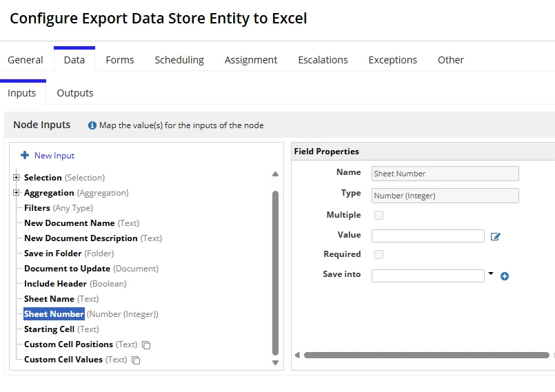
Task: Click the info icon next to Node Inputs
Action: click(92, 125)
